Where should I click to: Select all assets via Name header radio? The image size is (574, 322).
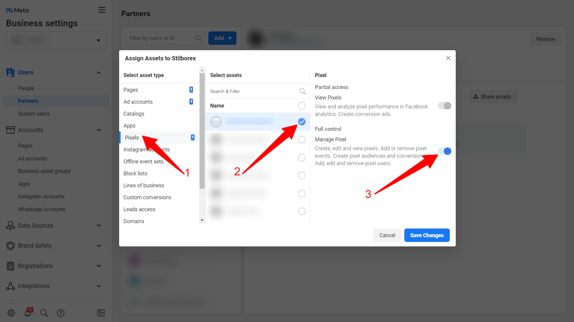302,106
